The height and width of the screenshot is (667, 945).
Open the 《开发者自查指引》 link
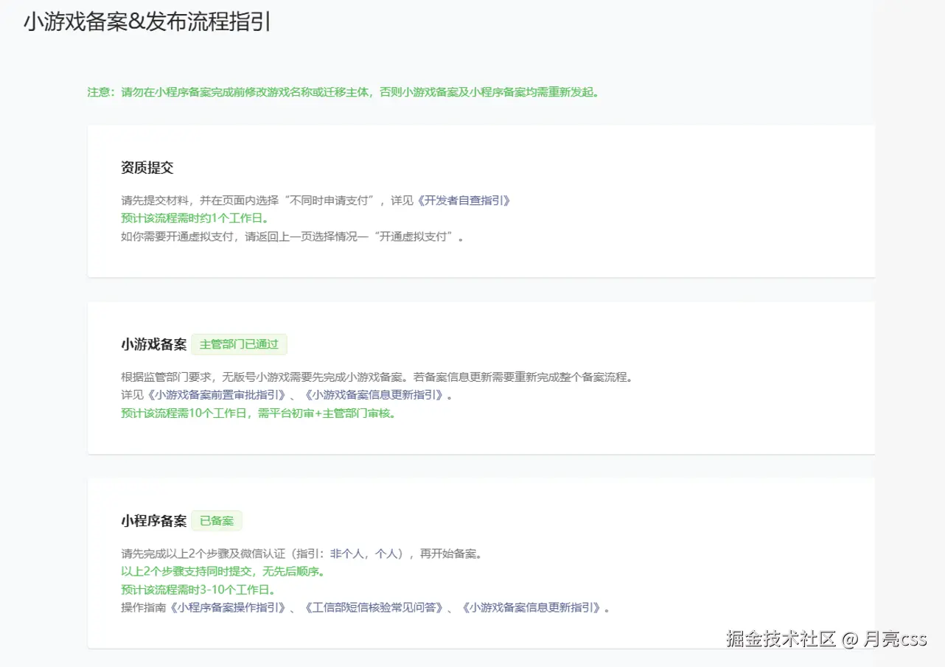tap(464, 200)
